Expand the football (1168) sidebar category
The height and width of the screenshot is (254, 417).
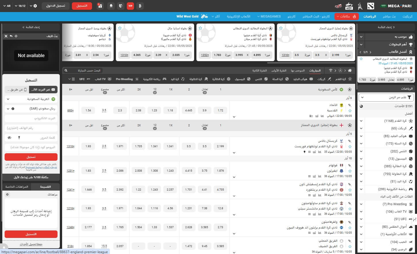click(361, 121)
